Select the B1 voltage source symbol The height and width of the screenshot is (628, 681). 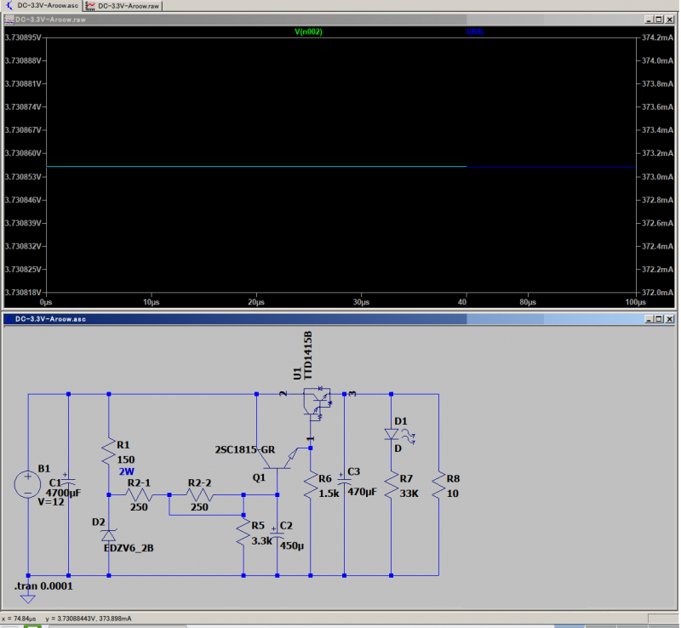point(28,486)
